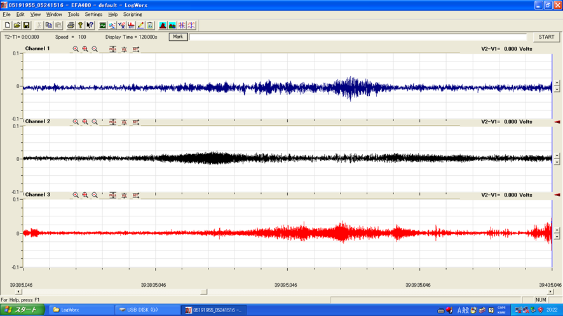Click the Copy icon in toolbar
The height and width of the screenshot is (316, 563).
click(49, 25)
